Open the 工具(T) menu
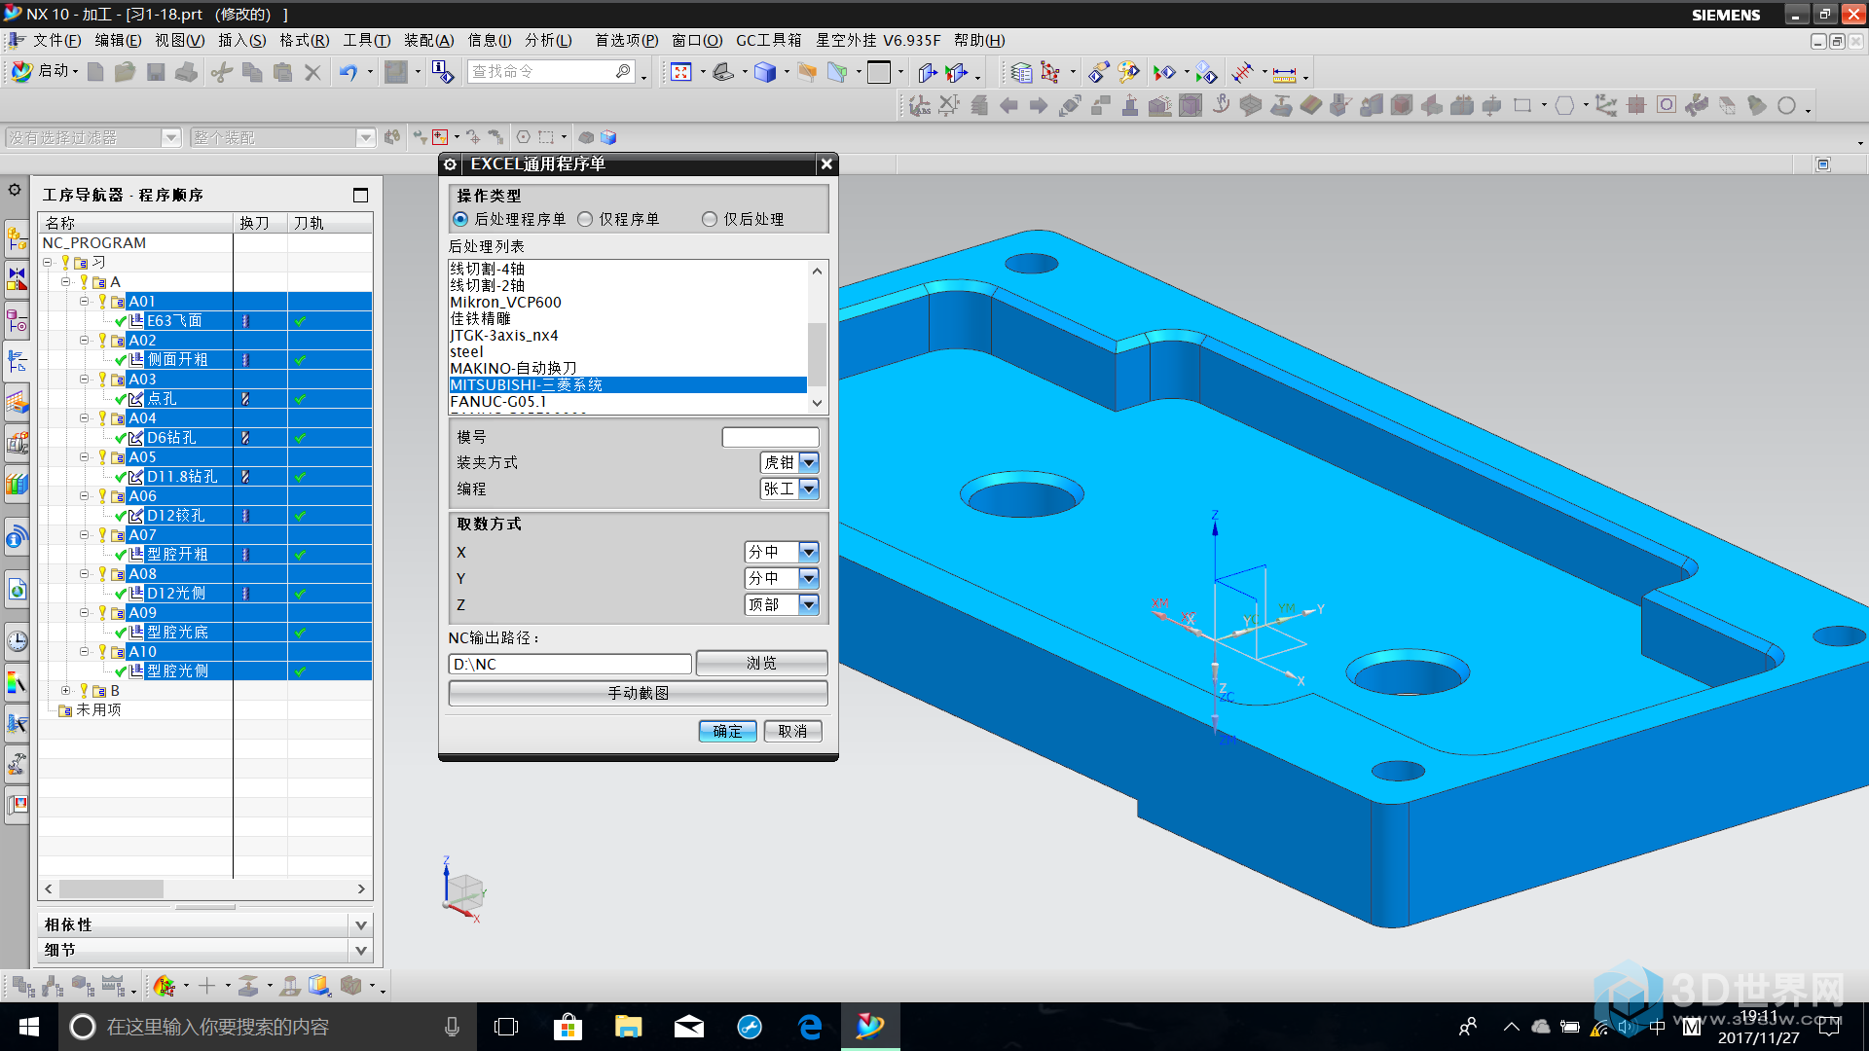Screen dimensions: 1869x1051 (x=366, y=40)
